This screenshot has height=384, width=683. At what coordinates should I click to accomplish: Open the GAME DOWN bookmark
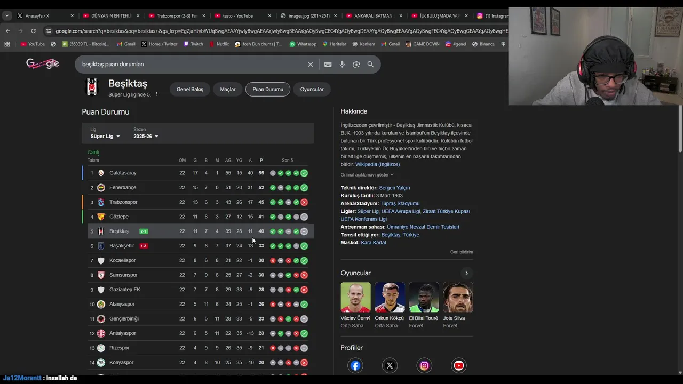(x=422, y=44)
